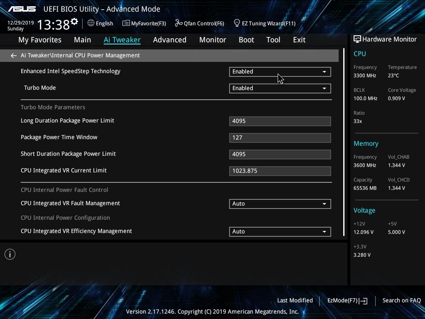Click the settings gear next to the clock
Viewport: 425px width, 319px height.
point(74,21)
